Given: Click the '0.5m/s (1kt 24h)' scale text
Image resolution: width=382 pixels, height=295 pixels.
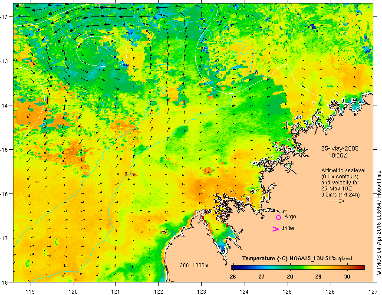Looking at the screenshot, I should pyautogui.click(x=340, y=194).
